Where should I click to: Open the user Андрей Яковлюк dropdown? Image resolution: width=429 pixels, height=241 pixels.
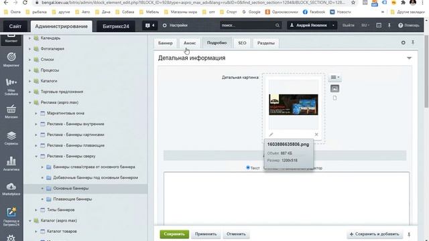point(312,25)
